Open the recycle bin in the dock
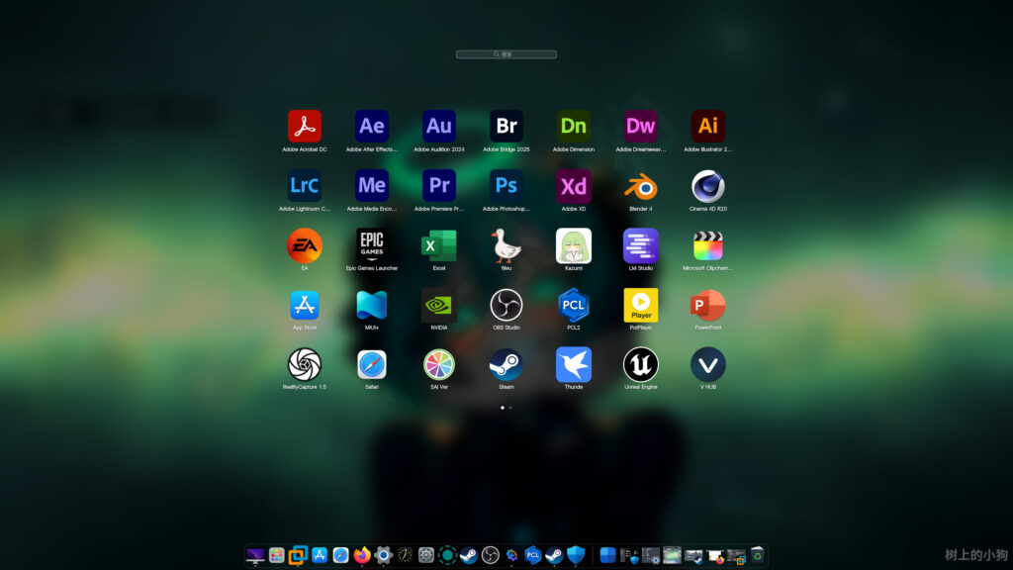The image size is (1013, 570). [757, 554]
